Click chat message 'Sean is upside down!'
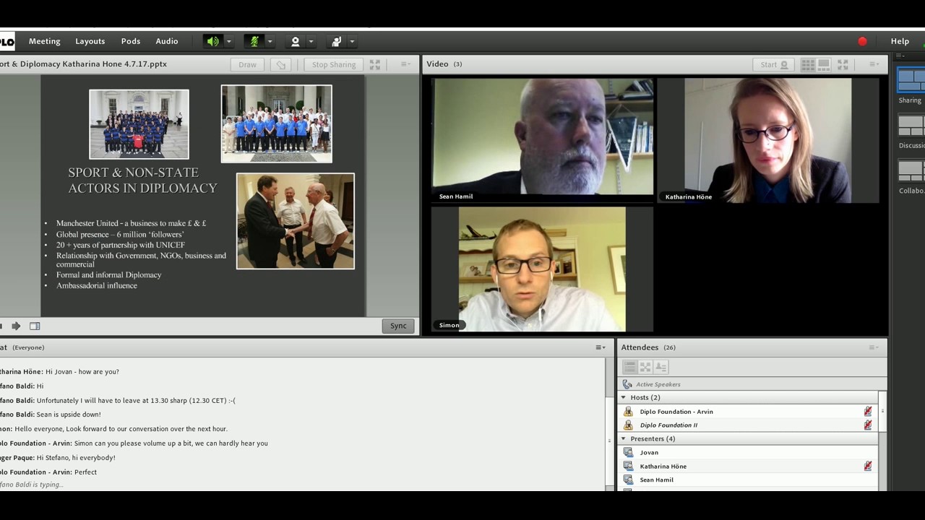 (x=69, y=415)
